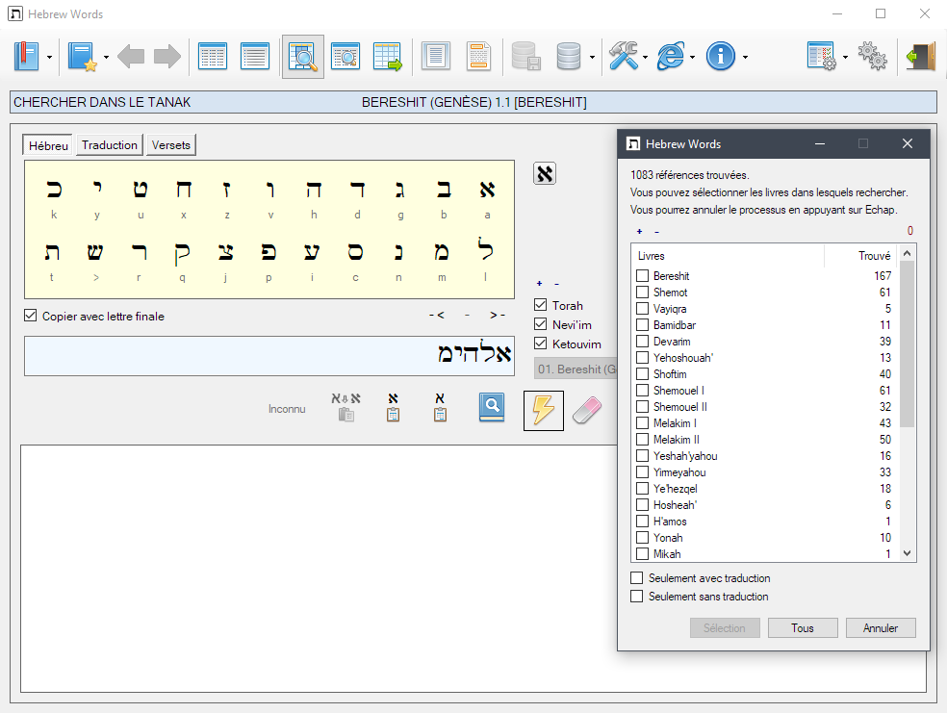The height and width of the screenshot is (713, 947).
Task: Click the book list scroll down arrow
Action: pyautogui.click(x=907, y=553)
